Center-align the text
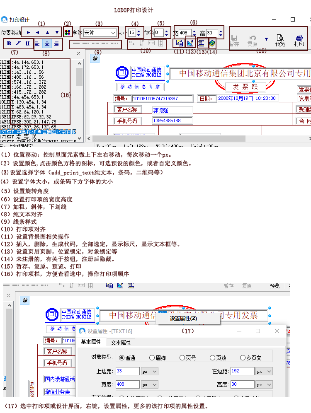Image resolution: width=311 pixels, height=413 pixels. [x=47, y=43]
